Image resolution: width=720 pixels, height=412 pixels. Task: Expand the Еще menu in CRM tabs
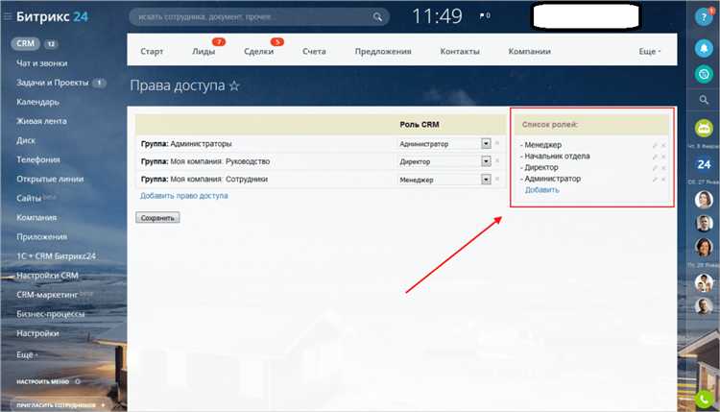click(649, 52)
